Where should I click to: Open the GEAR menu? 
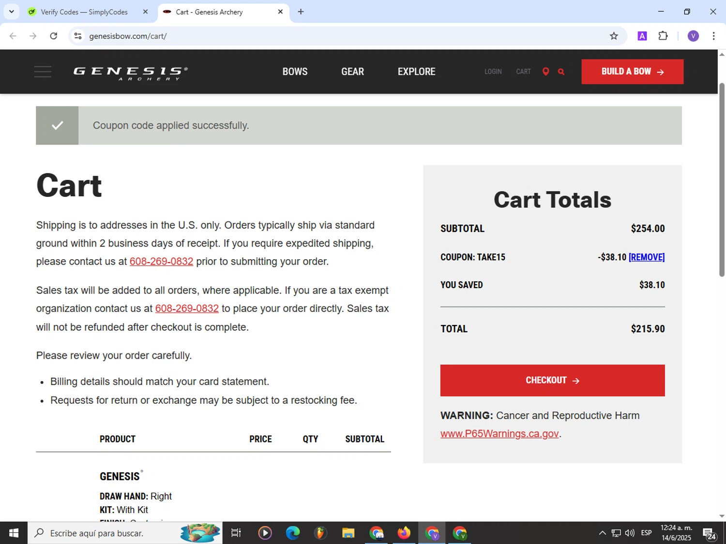point(352,72)
